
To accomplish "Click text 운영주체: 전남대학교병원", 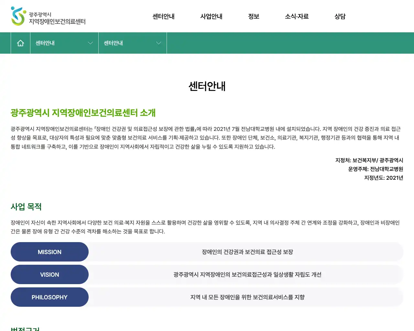I will coord(376,169).
